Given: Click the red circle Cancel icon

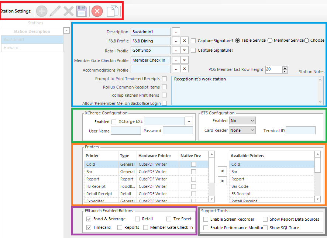Looking at the screenshot, I should [97, 11].
